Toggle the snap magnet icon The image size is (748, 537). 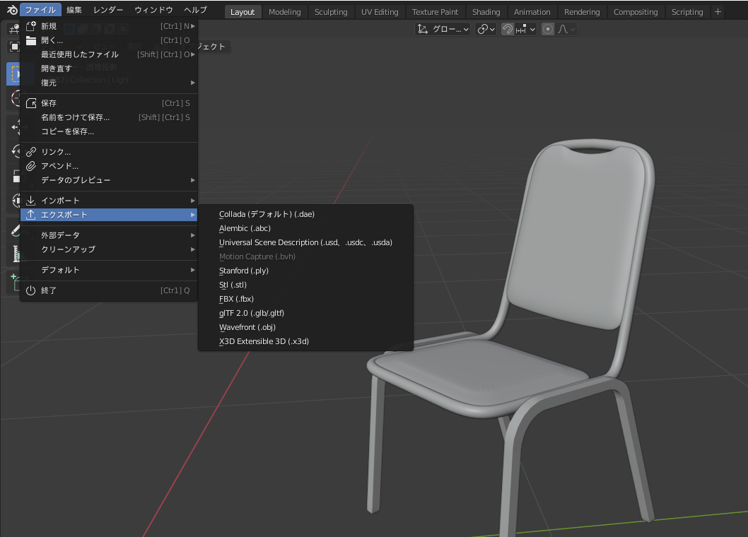coord(508,29)
